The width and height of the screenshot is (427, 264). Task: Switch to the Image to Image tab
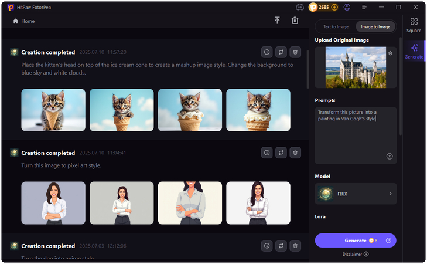pos(375,27)
